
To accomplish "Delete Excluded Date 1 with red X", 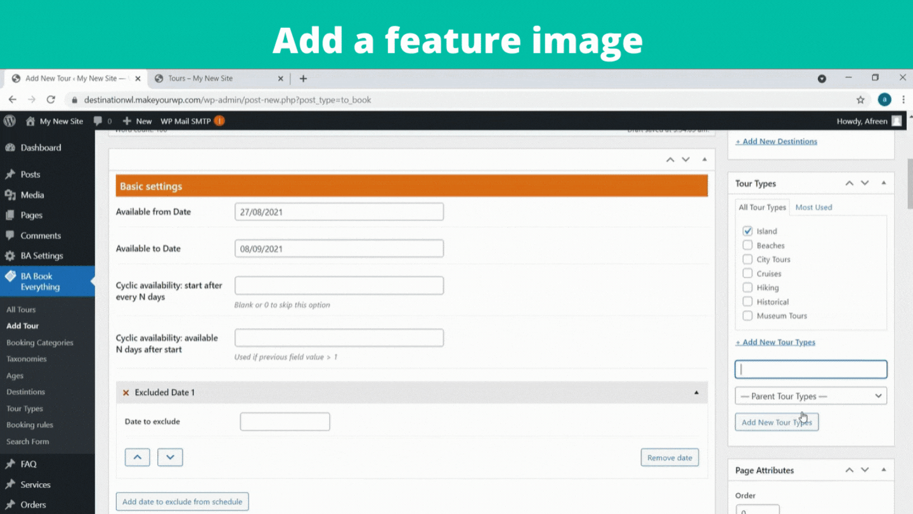I will pyautogui.click(x=126, y=393).
